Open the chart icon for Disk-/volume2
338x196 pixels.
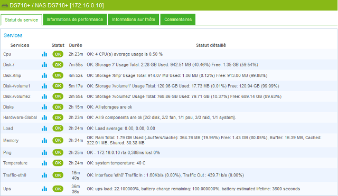44,96
